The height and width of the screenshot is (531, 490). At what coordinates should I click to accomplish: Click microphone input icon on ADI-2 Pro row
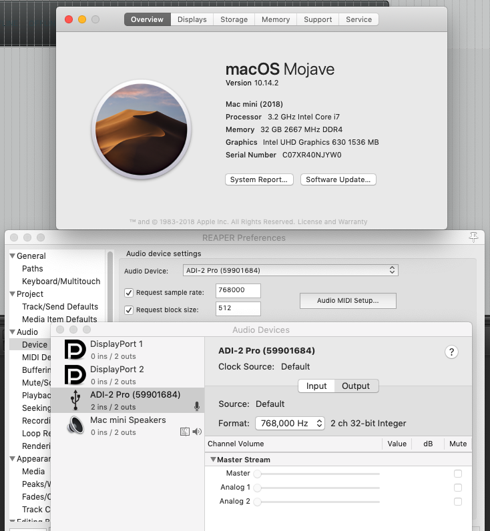pyautogui.click(x=197, y=406)
